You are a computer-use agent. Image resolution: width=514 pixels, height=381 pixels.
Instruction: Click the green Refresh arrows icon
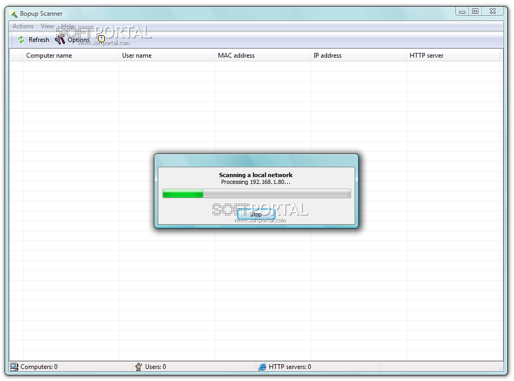click(x=21, y=40)
